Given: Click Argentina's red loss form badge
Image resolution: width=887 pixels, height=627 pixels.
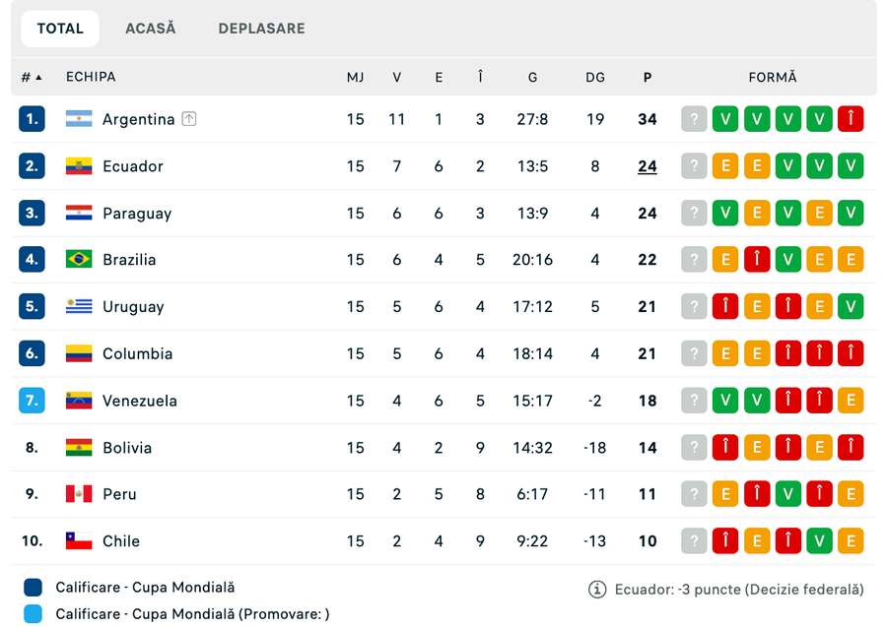Looking at the screenshot, I should (851, 119).
